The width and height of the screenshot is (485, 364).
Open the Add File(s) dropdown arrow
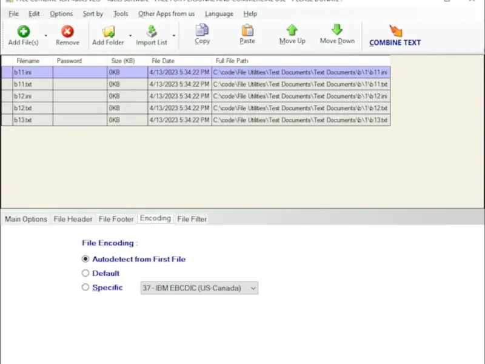46,36
